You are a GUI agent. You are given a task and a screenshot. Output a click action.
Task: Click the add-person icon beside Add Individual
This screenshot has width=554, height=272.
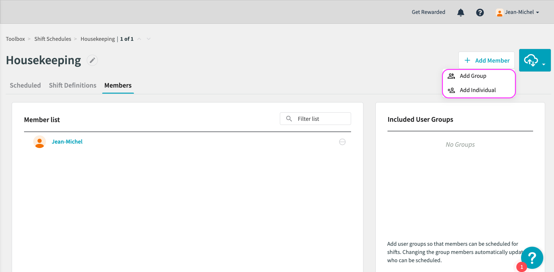coord(451,90)
